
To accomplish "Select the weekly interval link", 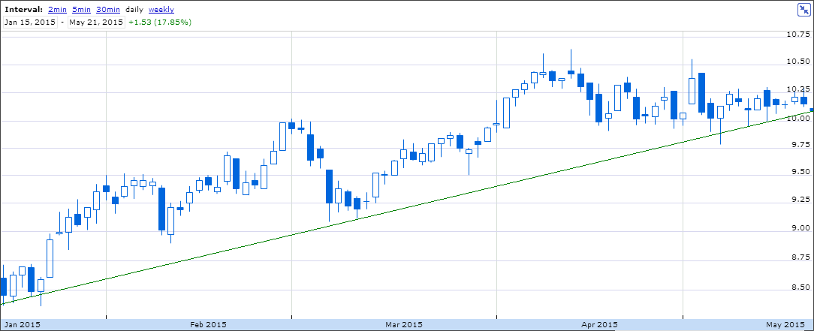I will [x=161, y=9].
